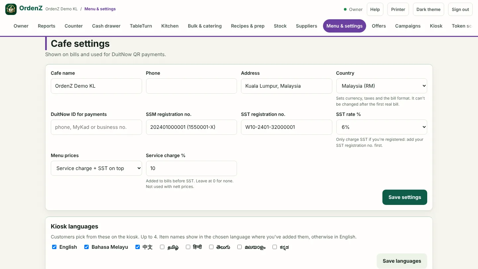Viewport: 478px width, 269px height.
Task: Enable the తెలుగు language checkbox
Action: (211, 247)
